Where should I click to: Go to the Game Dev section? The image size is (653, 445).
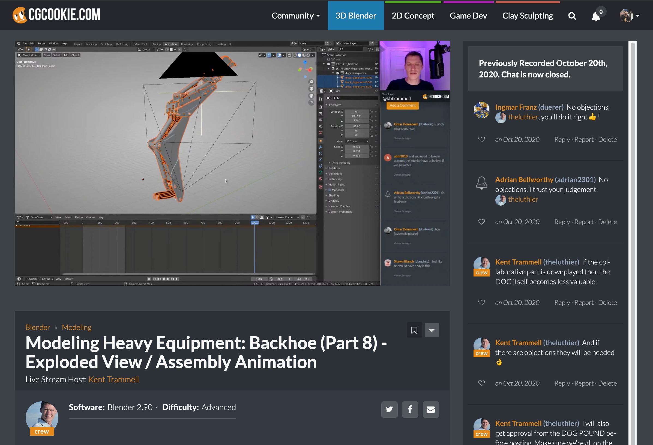(x=468, y=16)
